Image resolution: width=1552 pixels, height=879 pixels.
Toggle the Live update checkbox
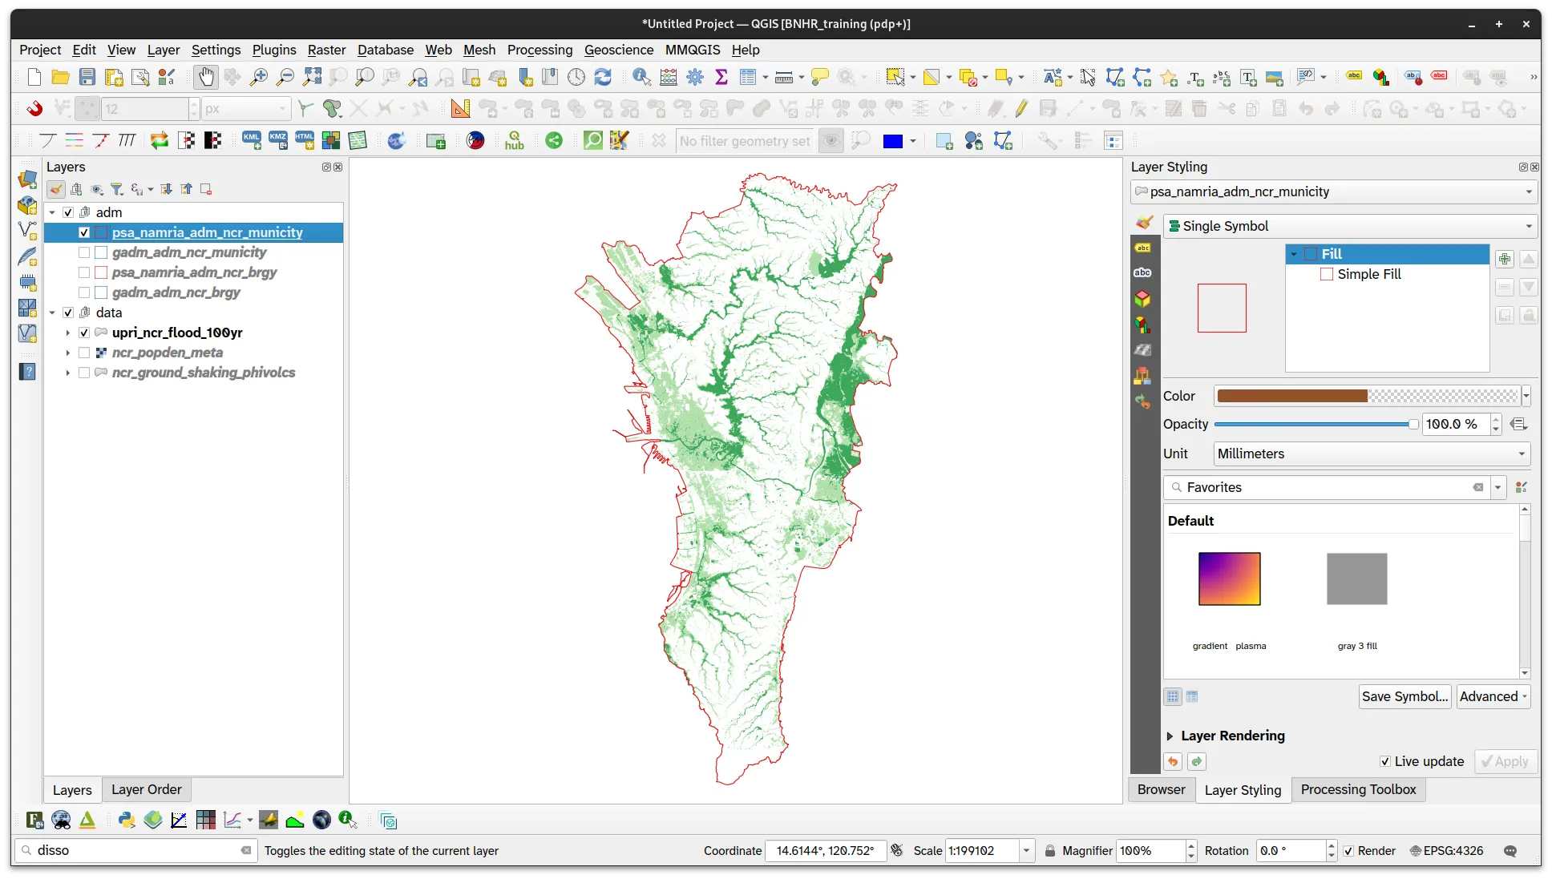coord(1384,761)
